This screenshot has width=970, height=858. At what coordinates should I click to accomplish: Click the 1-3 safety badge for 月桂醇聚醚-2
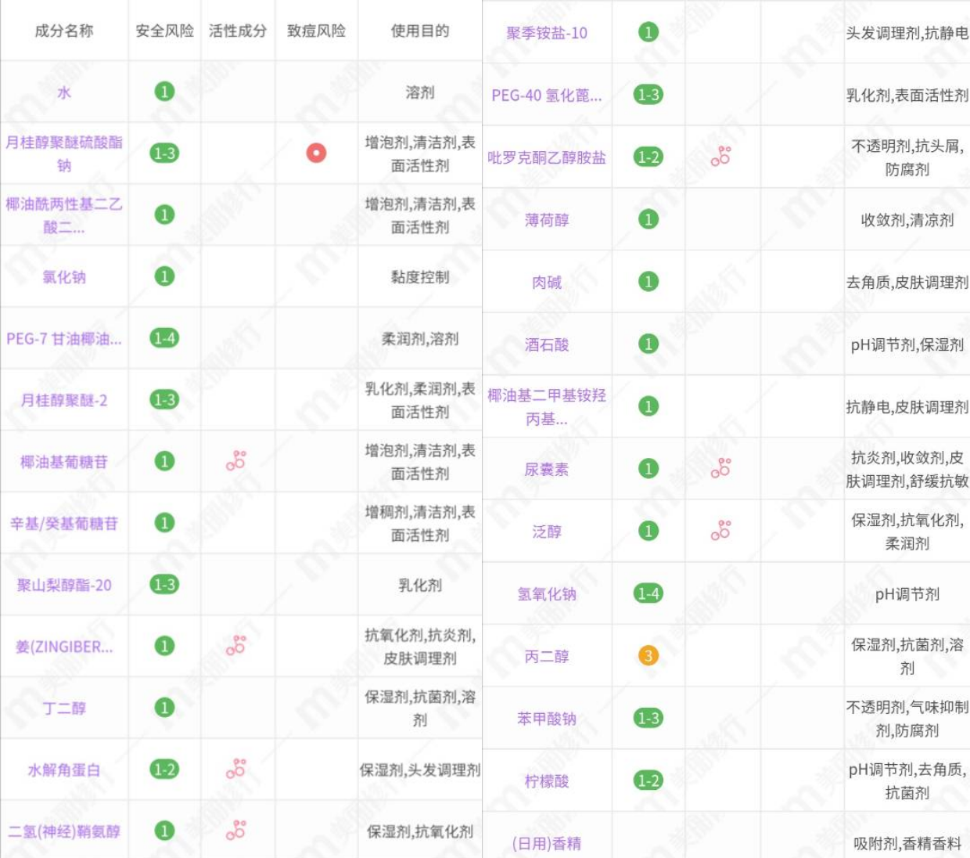point(164,399)
